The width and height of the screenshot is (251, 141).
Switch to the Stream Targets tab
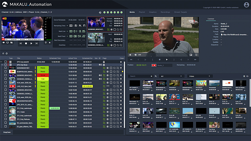(181, 12)
